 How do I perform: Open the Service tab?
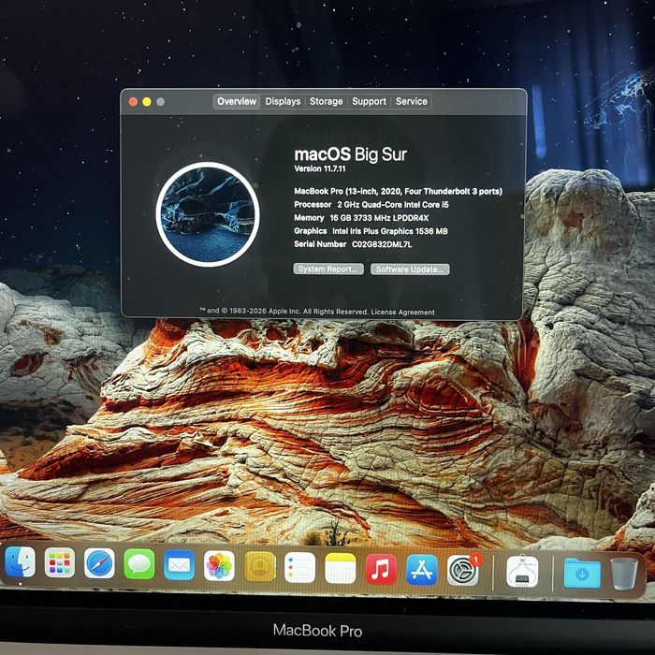click(x=412, y=101)
